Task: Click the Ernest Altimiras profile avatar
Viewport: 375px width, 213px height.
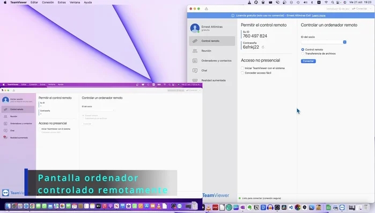Action: 195,28
